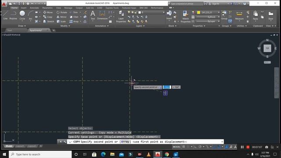Click the Array tool
This screenshot has width=281, height=158.
pos(74,22)
